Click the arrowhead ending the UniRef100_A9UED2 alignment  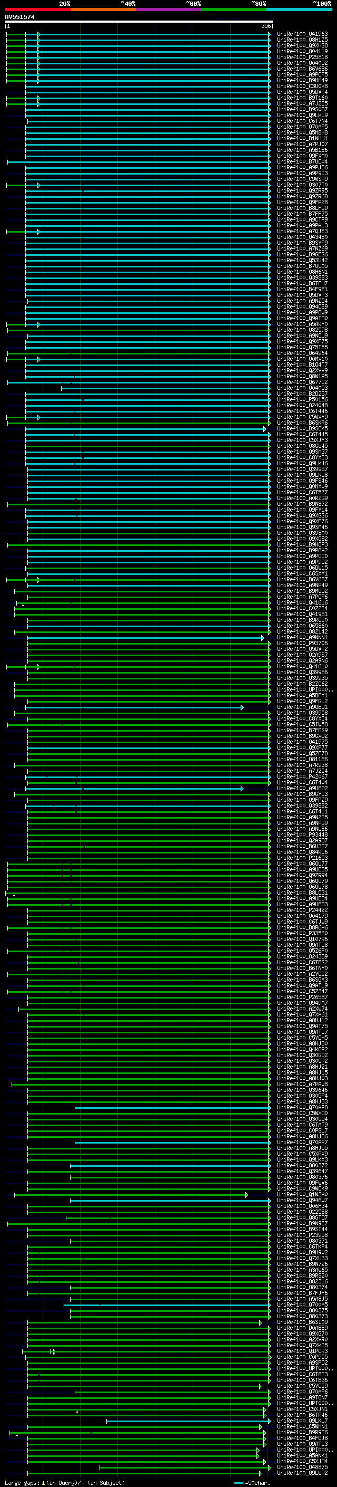coord(242,789)
